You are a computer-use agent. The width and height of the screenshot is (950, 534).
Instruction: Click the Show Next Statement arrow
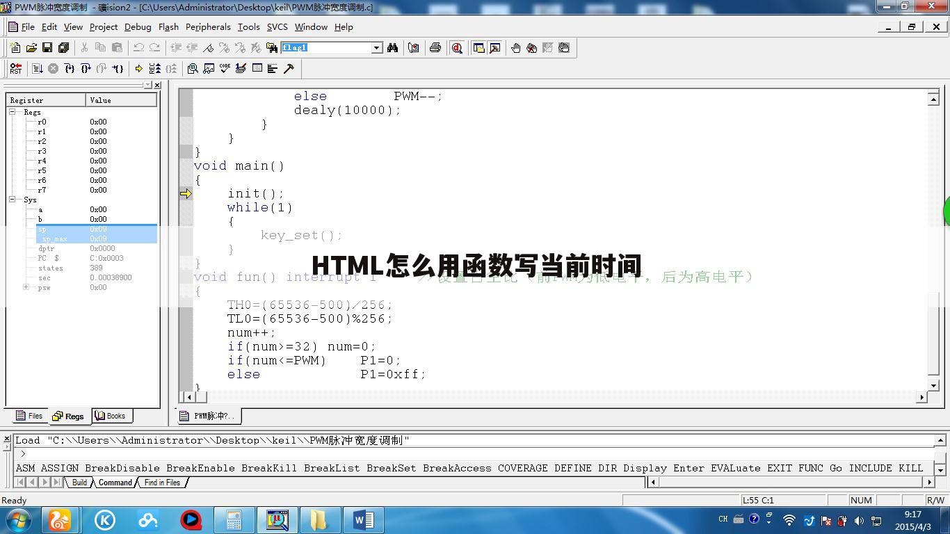138,68
